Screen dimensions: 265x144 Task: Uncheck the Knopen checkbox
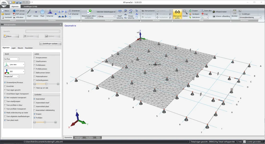pos(34,114)
